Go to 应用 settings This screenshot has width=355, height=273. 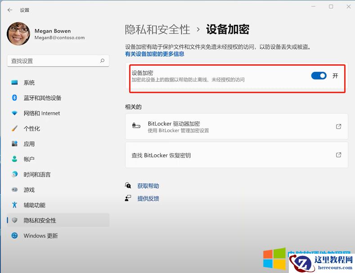58,144
